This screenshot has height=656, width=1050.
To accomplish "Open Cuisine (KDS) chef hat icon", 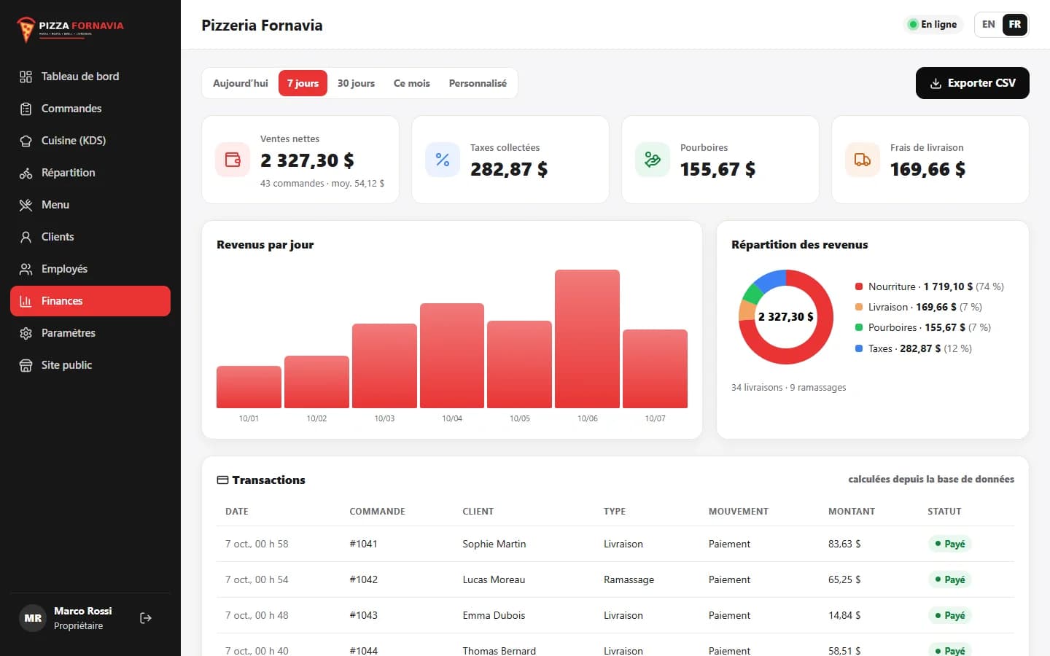I will 26,141.
